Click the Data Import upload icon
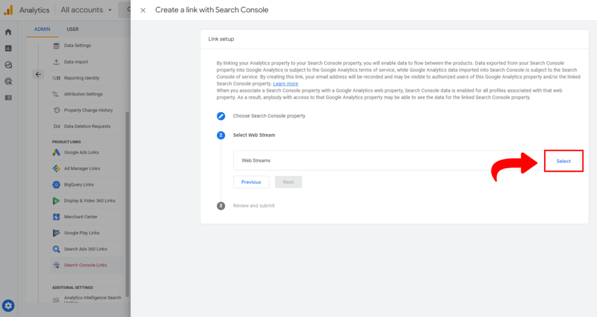 point(57,62)
